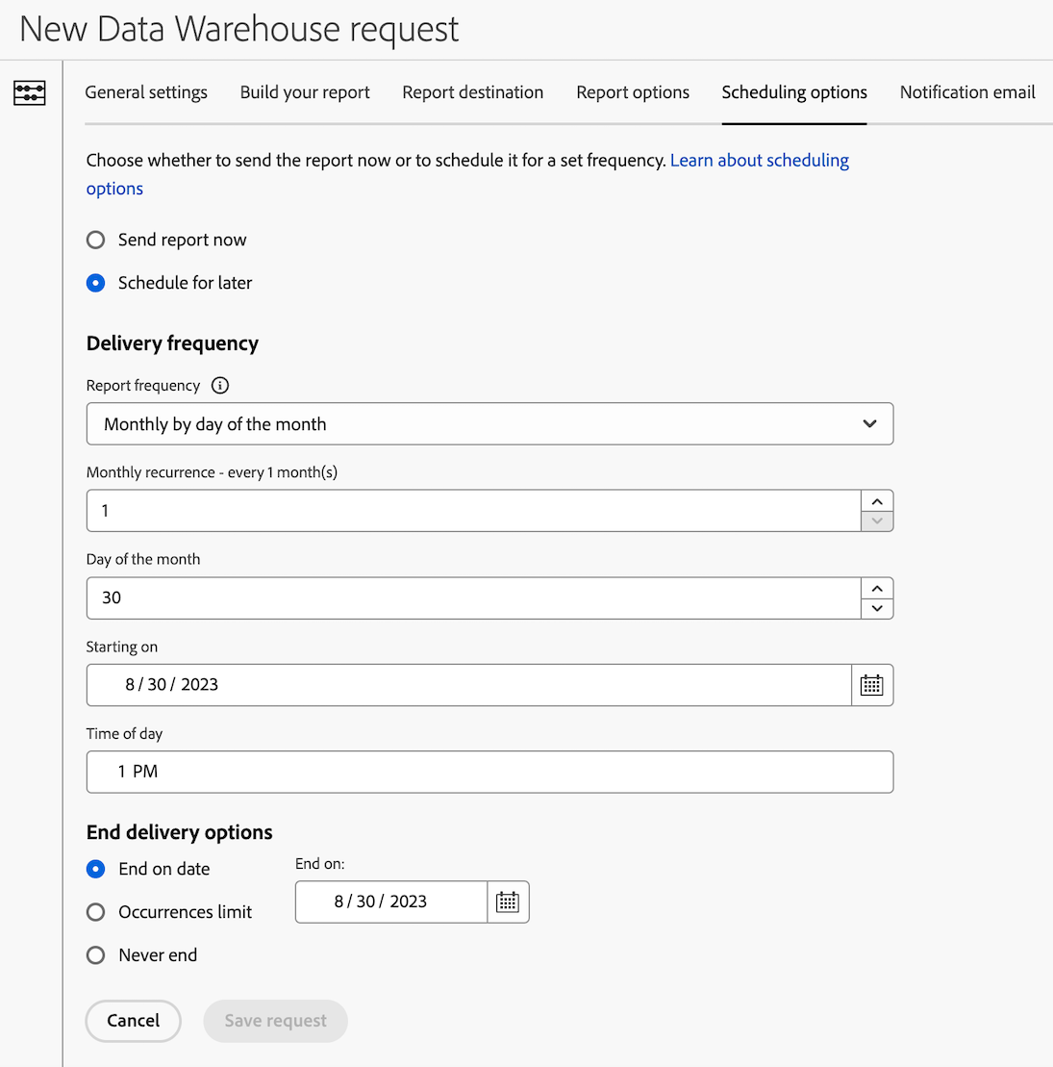Image resolution: width=1053 pixels, height=1067 pixels.
Task: Open the End on calendar picker icon
Action: click(508, 902)
